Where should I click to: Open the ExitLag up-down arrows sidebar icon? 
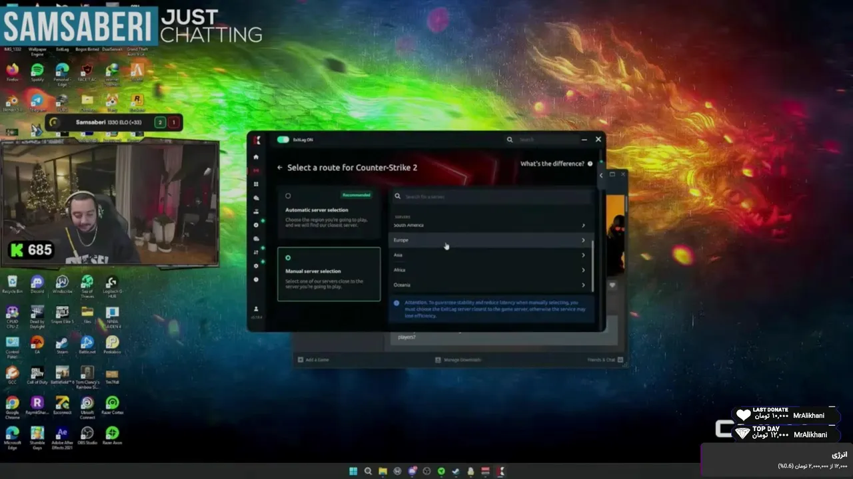coord(256,252)
